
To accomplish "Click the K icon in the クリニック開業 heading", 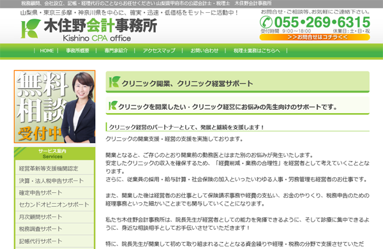I will 114,82.
